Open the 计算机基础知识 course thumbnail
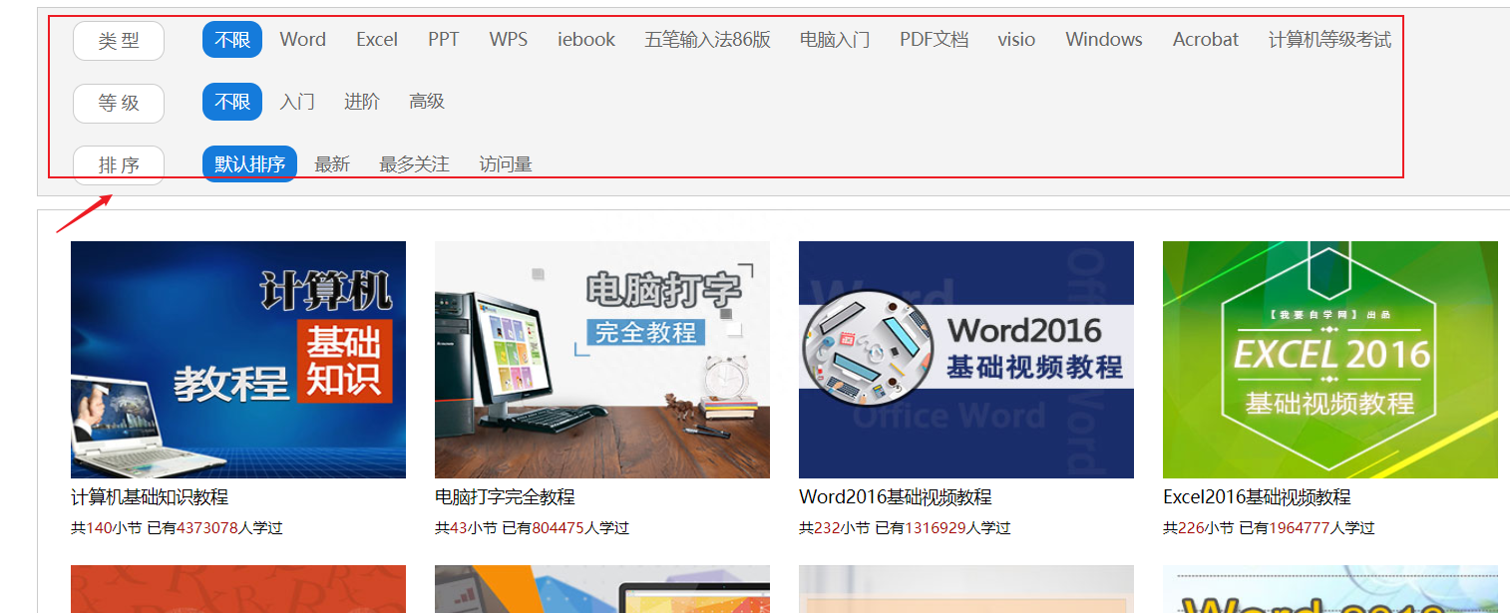Viewport: 1510px width, 613px height. pyautogui.click(x=238, y=360)
